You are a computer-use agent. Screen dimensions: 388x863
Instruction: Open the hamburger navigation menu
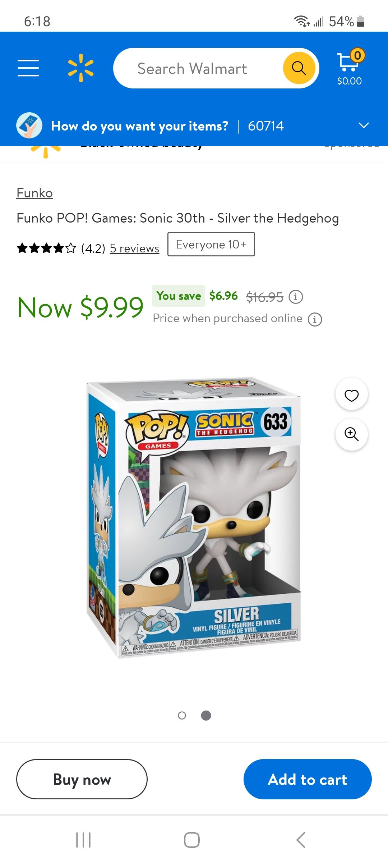[28, 68]
